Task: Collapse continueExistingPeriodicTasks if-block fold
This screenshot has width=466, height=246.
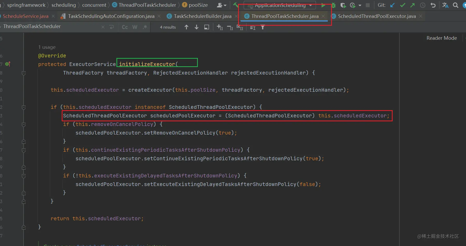Action: coord(24,150)
